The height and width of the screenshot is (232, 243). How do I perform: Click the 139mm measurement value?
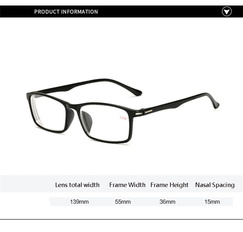click(79, 202)
